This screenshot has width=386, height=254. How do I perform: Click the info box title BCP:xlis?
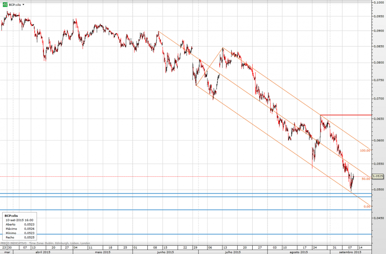click(11, 215)
